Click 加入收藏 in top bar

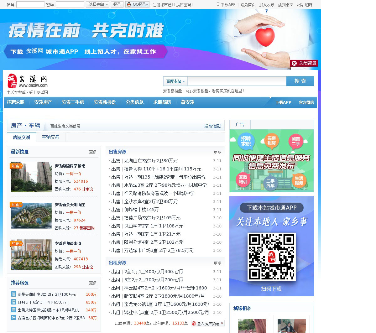pos(267,5)
